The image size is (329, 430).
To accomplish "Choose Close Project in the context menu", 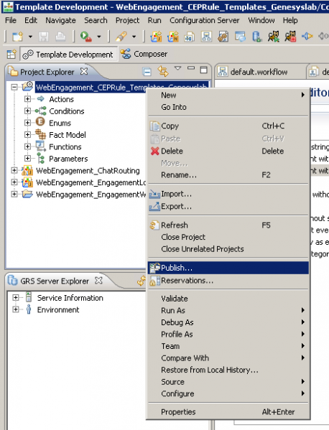I will [228, 237].
